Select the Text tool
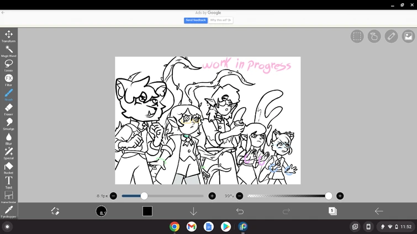Screen dimensions: 417x234 pyautogui.click(x=8, y=183)
